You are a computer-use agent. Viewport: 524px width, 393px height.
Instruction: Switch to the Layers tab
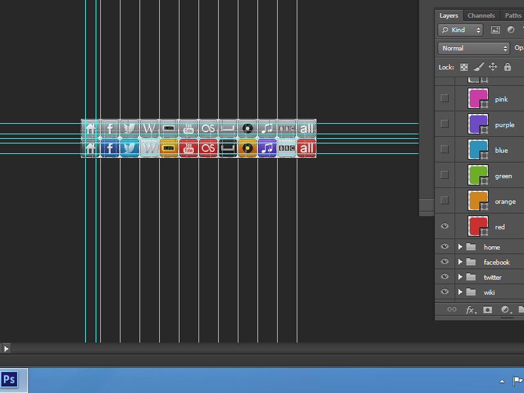click(x=449, y=15)
